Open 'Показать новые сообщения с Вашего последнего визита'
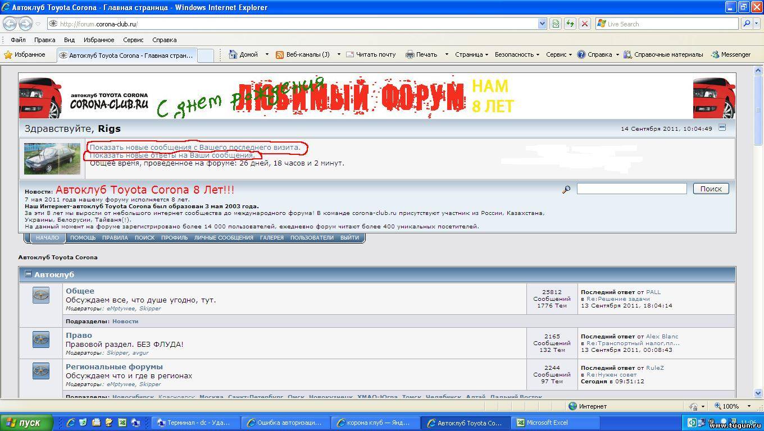 tap(195, 147)
